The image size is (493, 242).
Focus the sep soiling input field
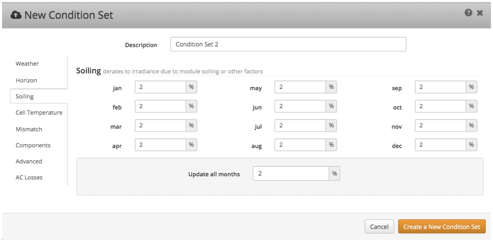point(440,87)
